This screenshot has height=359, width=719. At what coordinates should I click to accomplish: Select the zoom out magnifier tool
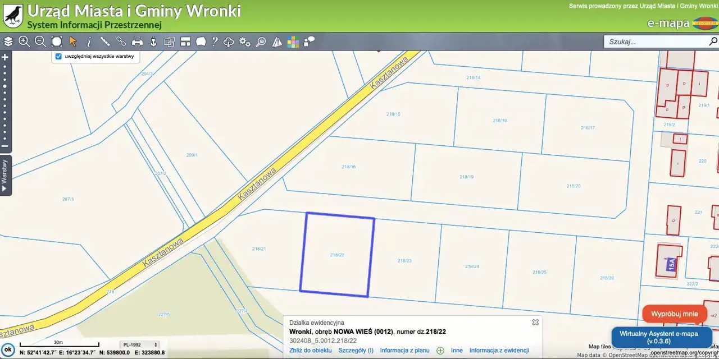[40, 42]
